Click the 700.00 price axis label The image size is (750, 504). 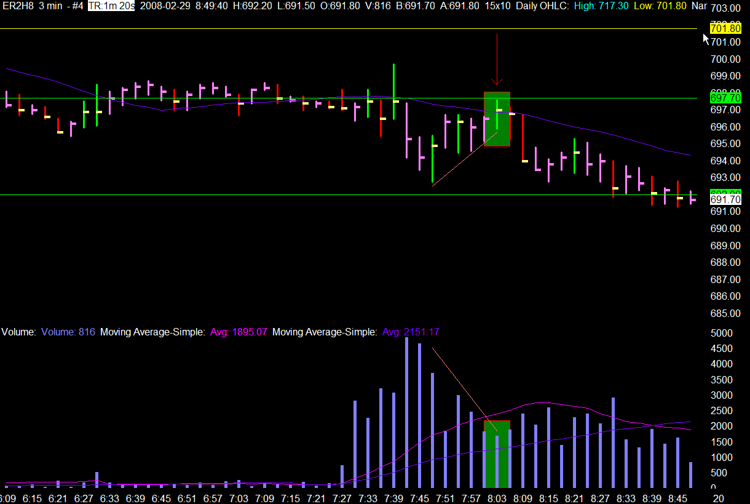pos(726,59)
